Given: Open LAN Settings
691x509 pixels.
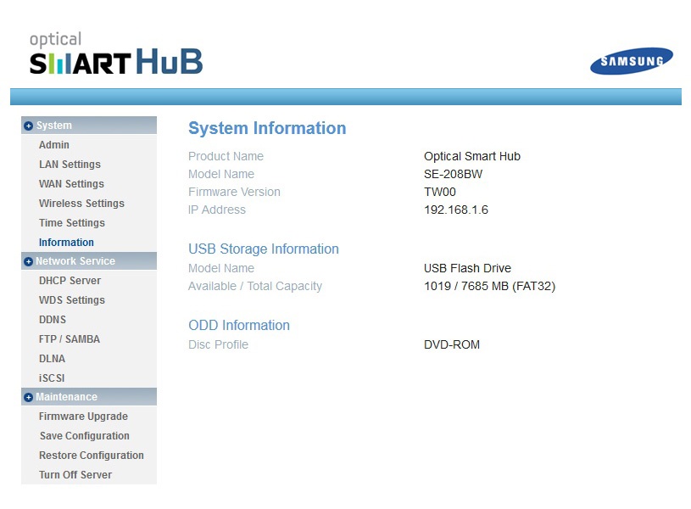Looking at the screenshot, I should [x=70, y=164].
